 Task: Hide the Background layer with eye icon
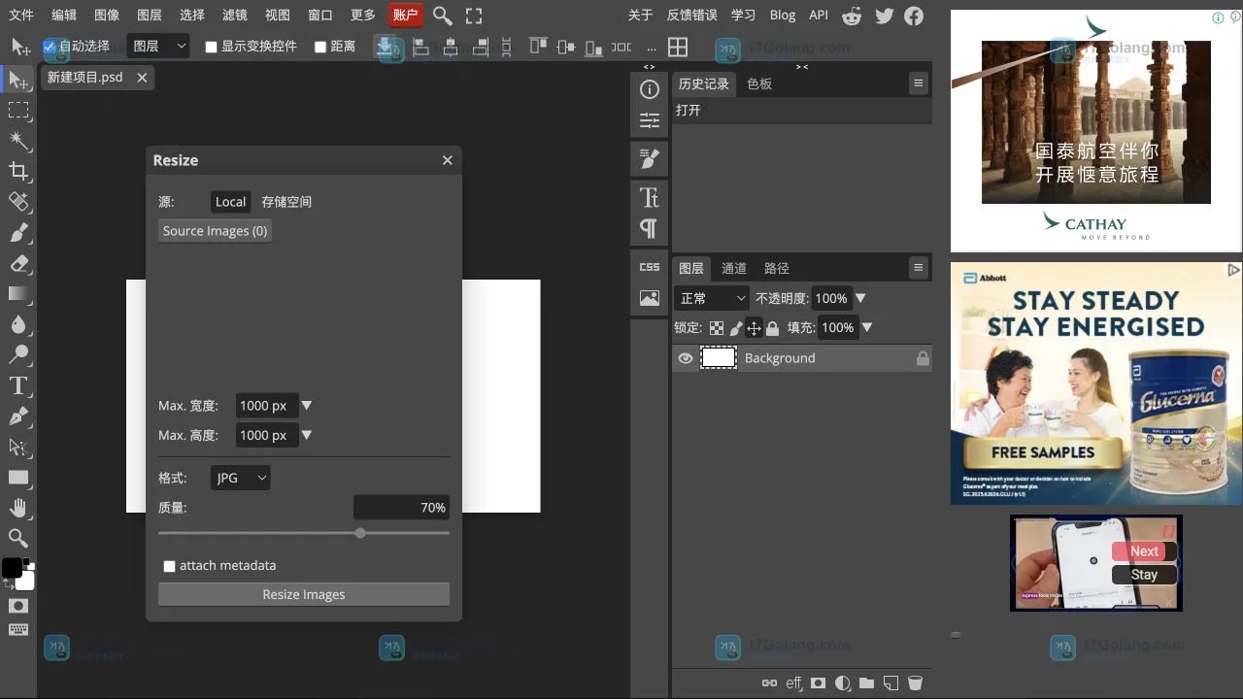(x=686, y=358)
